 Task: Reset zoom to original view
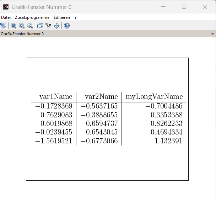tap(22, 26)
